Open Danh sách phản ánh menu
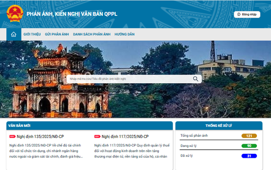Viewport: 271px width, 170px height. click(x=92, y=34)
